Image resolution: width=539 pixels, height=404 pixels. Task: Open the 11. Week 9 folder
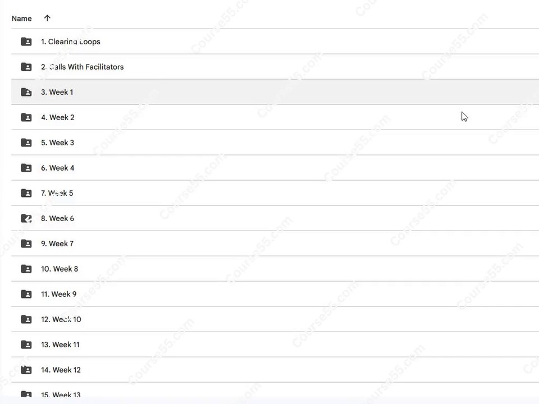[x=59, y=294]
